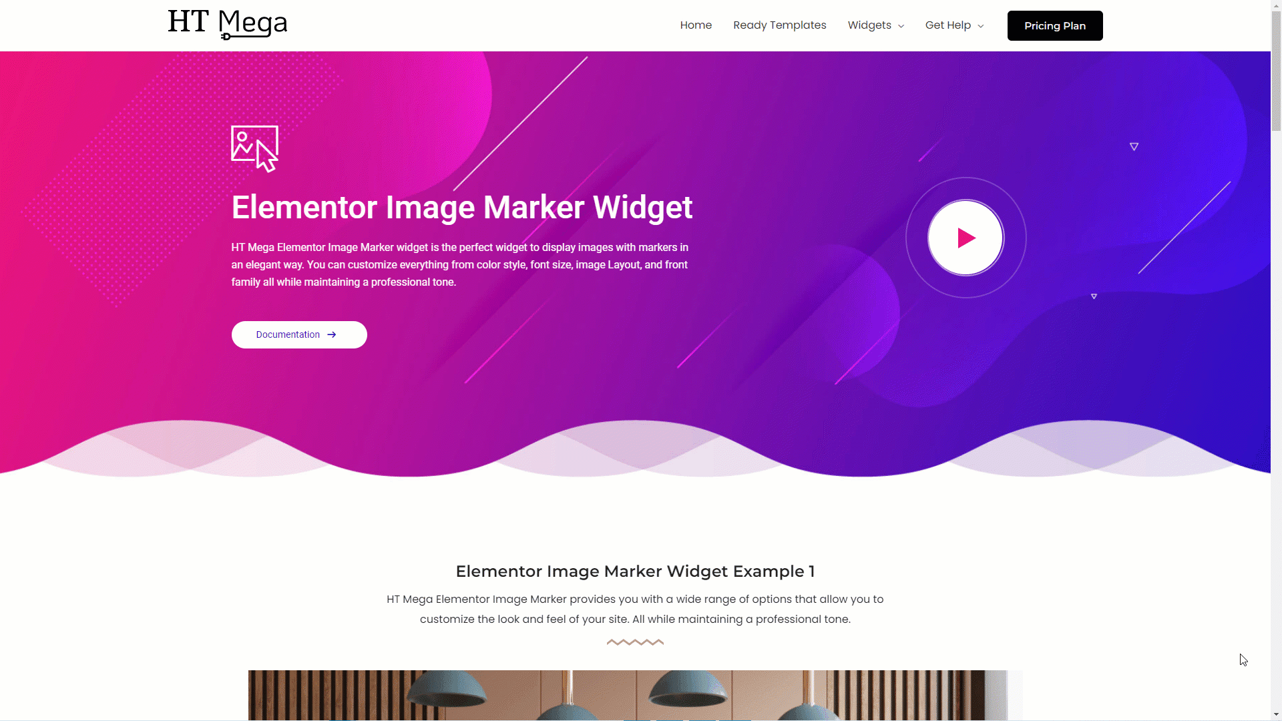Click the Image Marker widget icon
Viewport: 1282px width, 721px height.
pyautogui.click(x=254, y=148)
